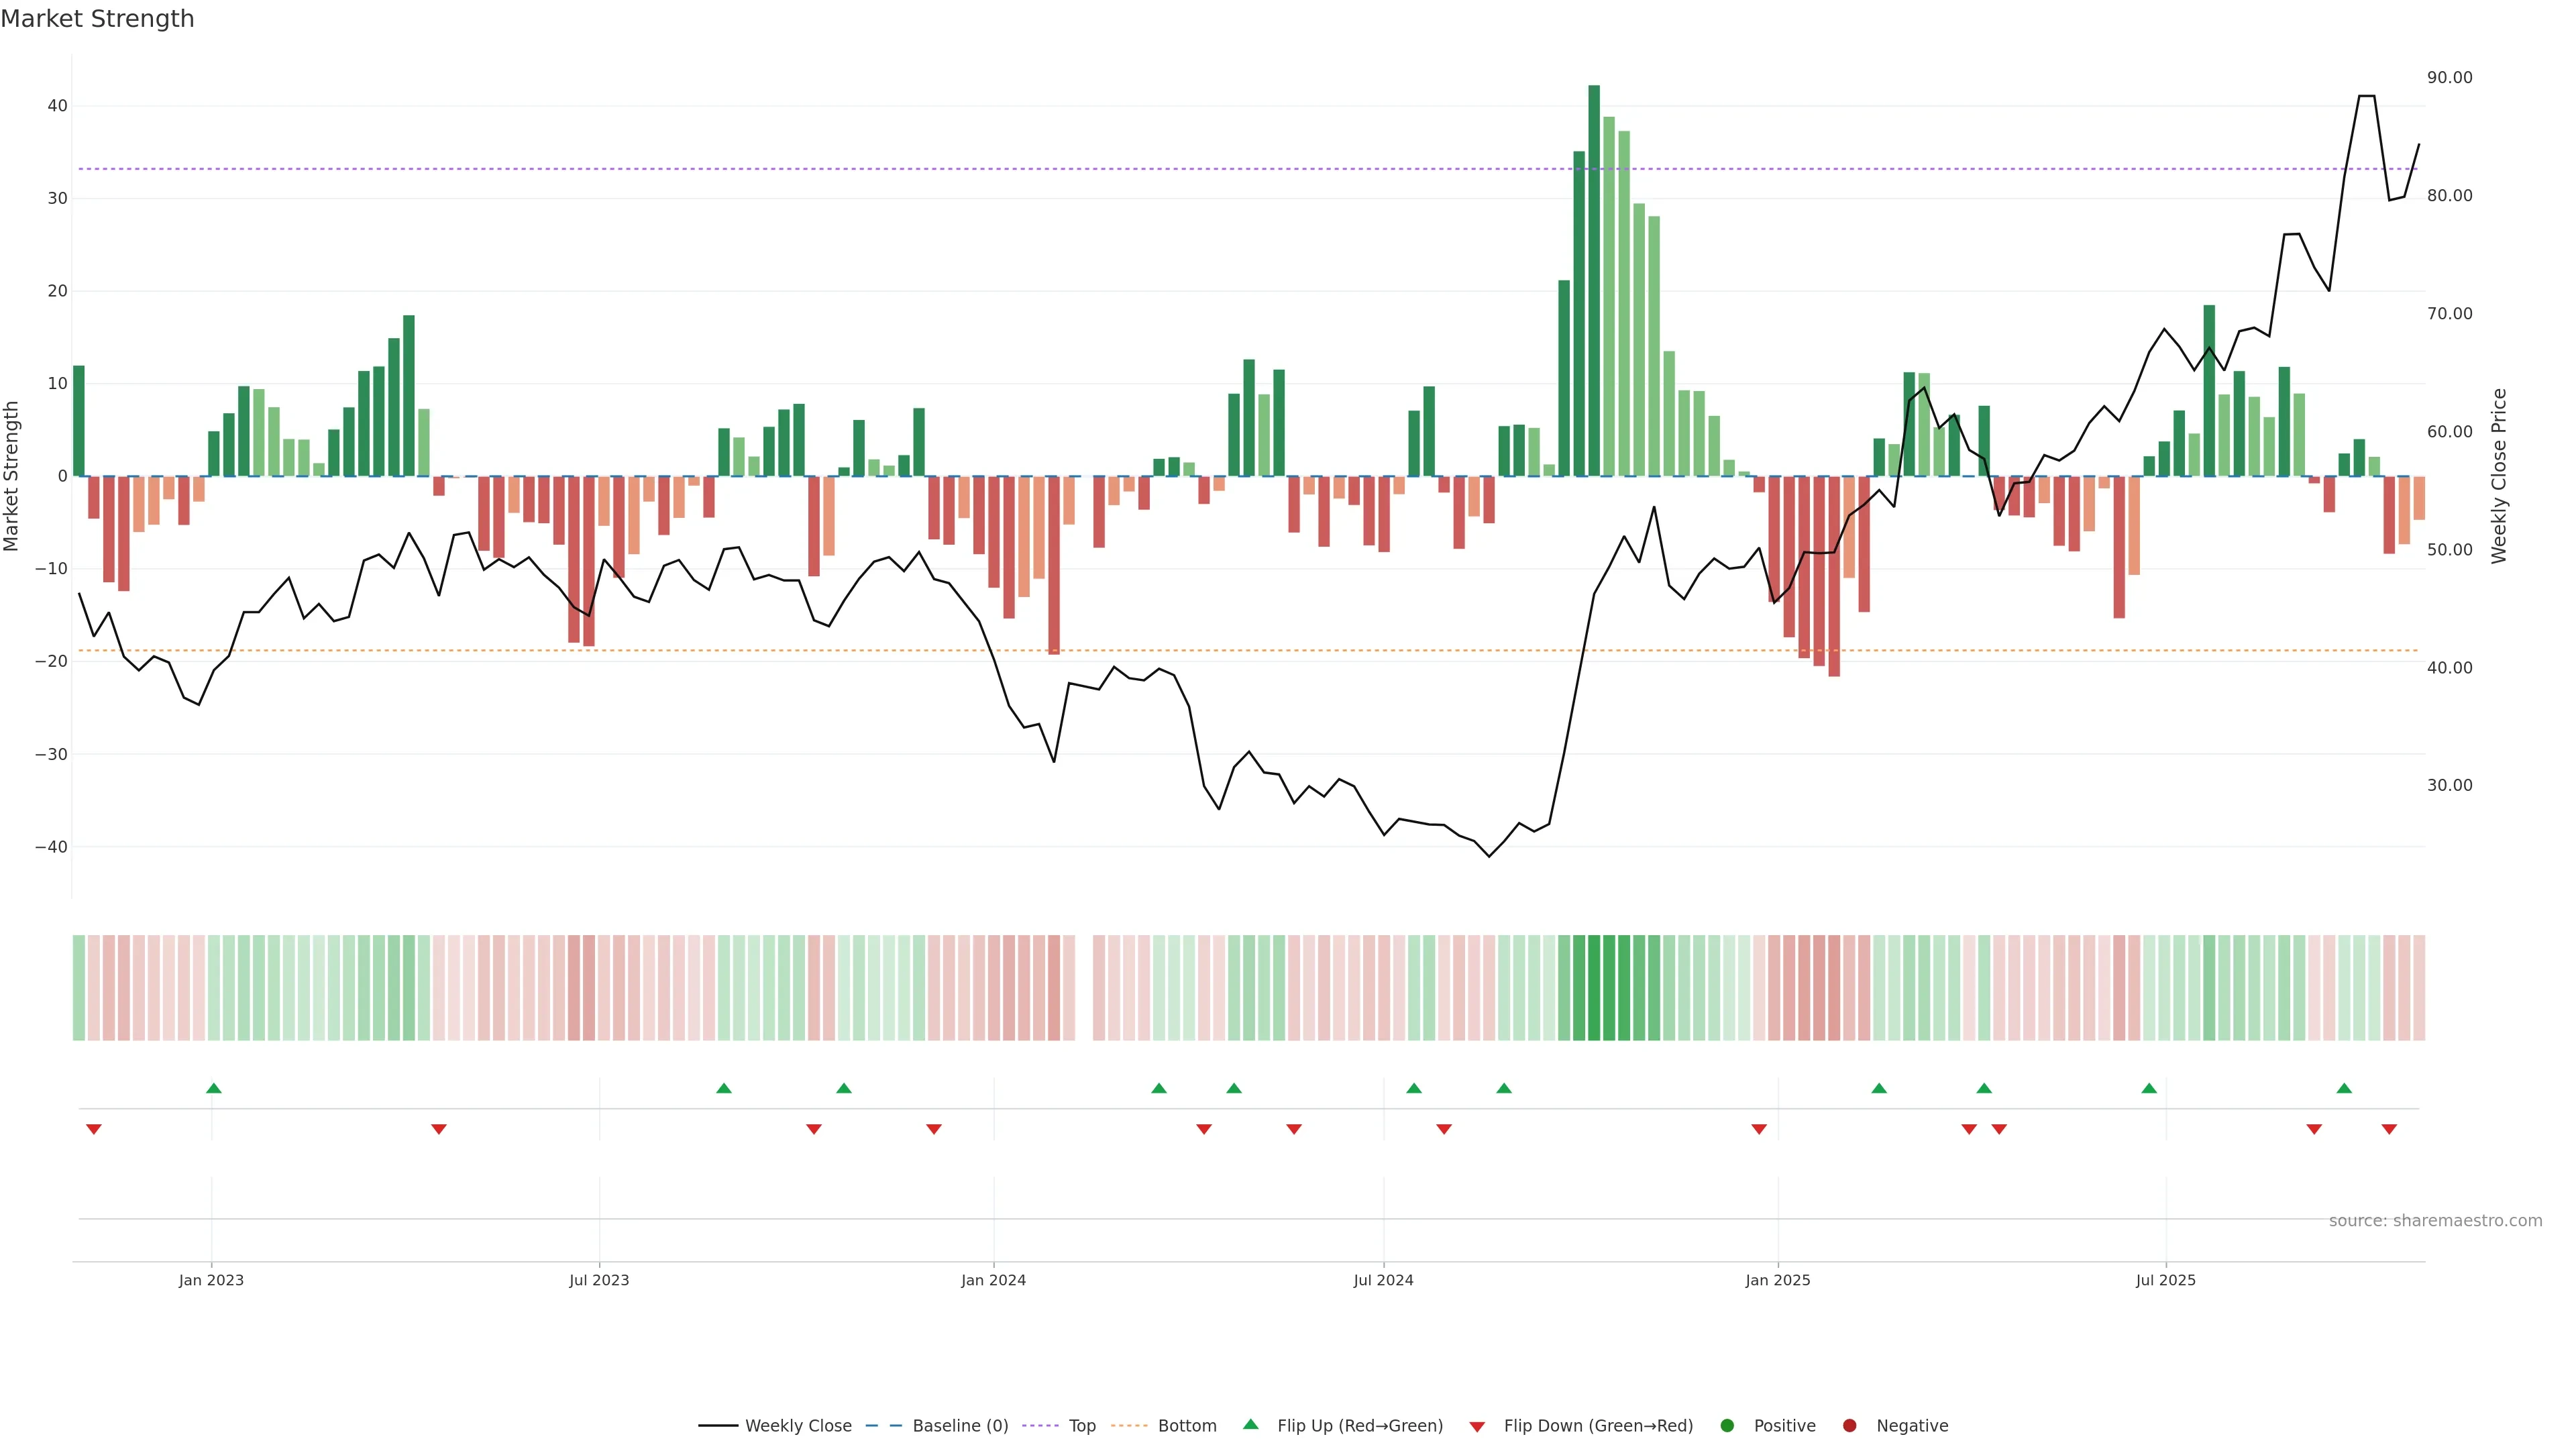Toggle the Weekly Close legend entry
The height and width of the screenshot is (1449, 2576).
coord(775,1426)
